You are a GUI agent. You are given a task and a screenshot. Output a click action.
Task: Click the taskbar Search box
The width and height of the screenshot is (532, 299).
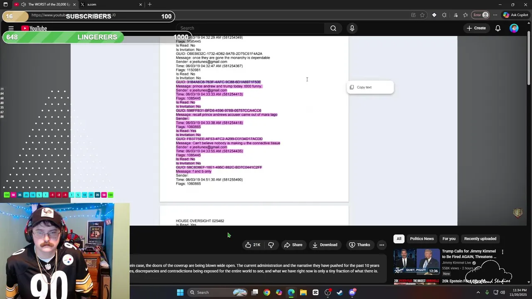pyautogui.click(x=218, y=292)
